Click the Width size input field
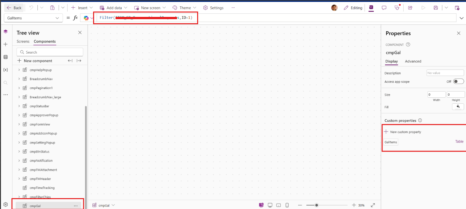Viewport: 466px width, 209px height. point(437,94)
